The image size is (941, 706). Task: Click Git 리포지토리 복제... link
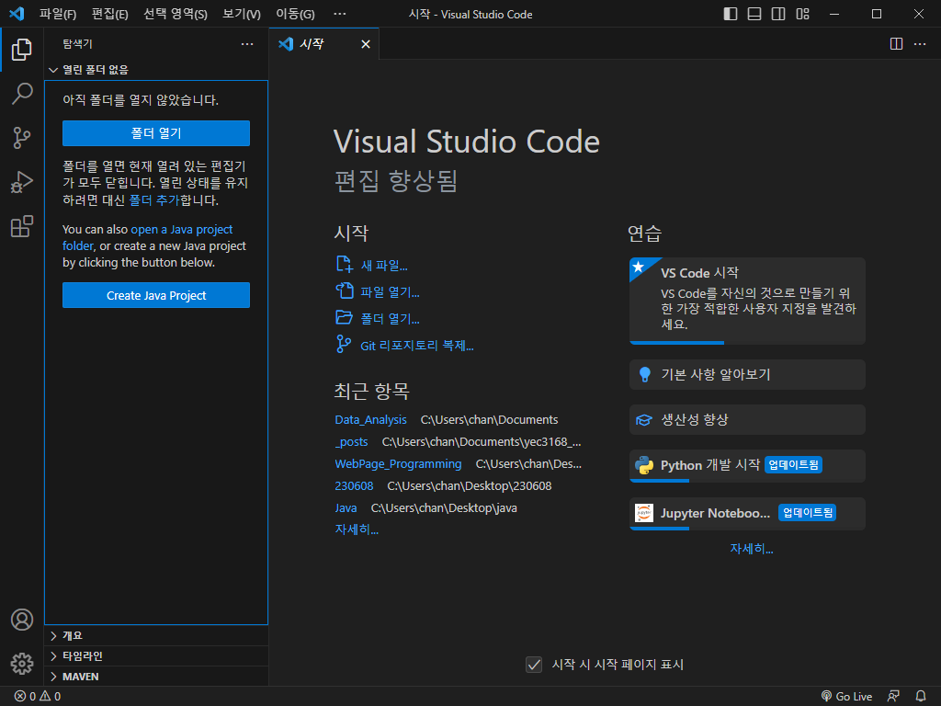point(417,346)
